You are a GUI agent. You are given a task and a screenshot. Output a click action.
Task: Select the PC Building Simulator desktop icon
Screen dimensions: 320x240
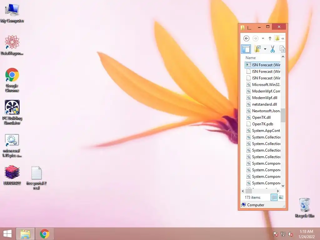pyautogui.click(x=12, y=112)
